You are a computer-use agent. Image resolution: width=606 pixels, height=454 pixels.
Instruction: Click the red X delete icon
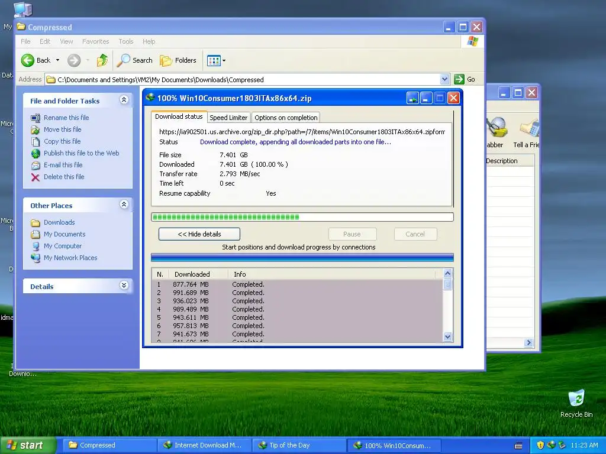pos(35,177)
